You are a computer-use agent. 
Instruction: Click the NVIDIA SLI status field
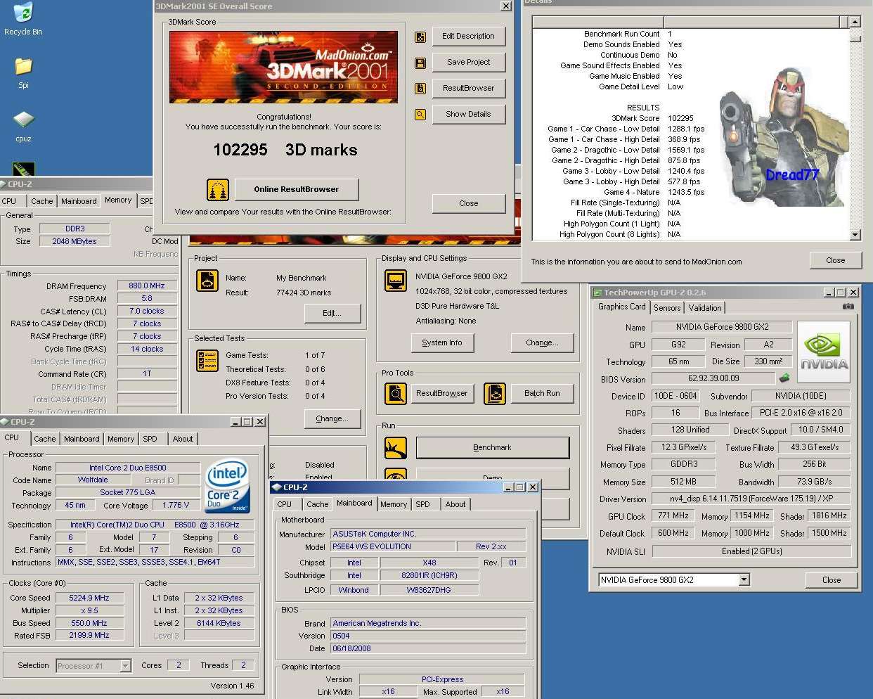[751, 552]
